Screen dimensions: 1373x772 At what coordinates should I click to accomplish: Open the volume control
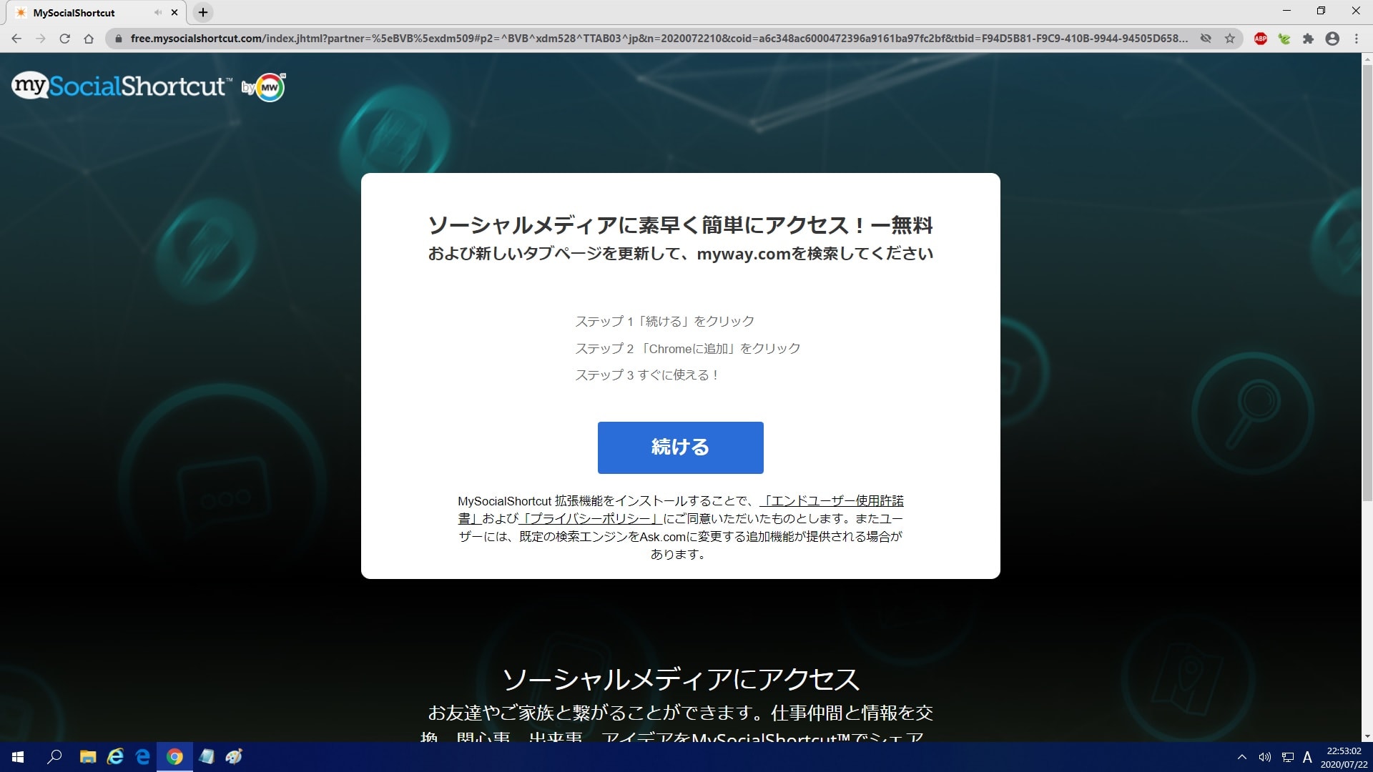point(1264,757)
